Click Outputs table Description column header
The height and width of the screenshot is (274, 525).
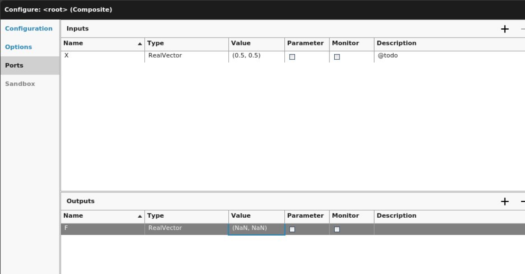[x=450, y=216]
